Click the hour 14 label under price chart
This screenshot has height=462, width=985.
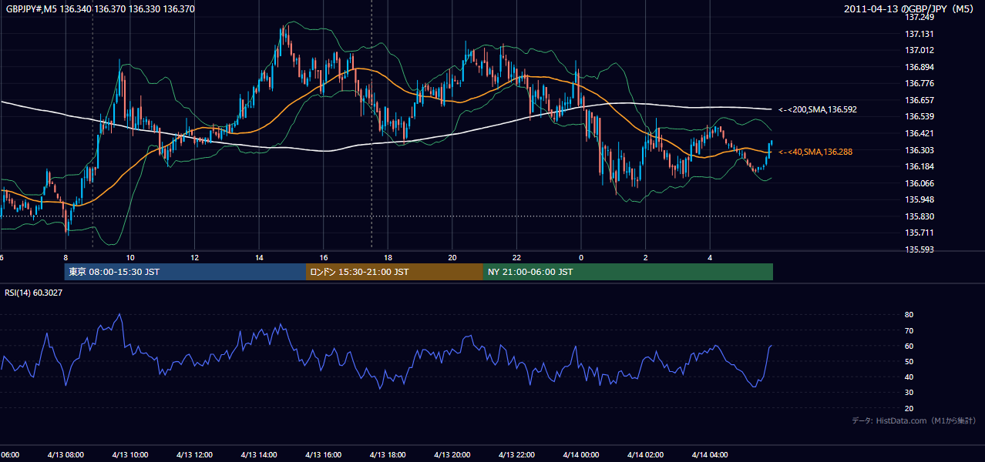pos(259,257)
